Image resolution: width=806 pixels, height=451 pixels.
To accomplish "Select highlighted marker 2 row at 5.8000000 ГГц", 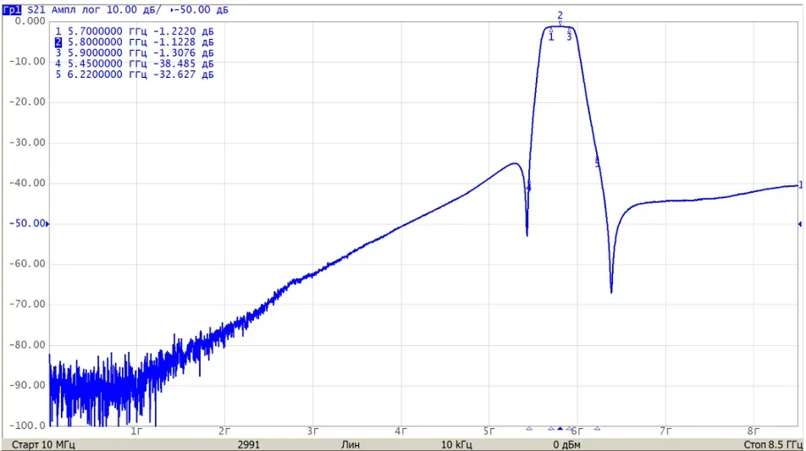I will pos(134,42).
